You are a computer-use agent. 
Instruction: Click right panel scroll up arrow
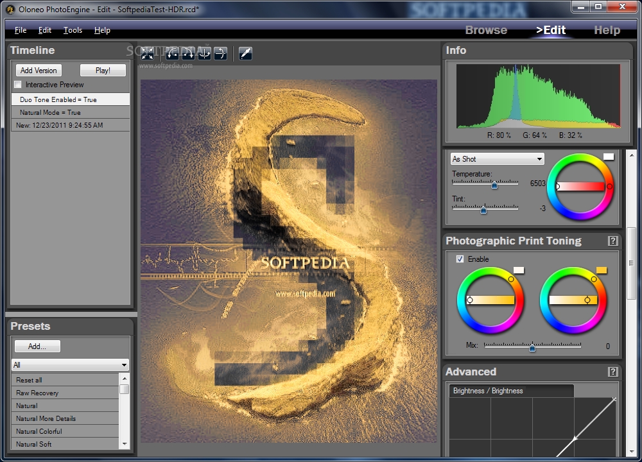[631, 155]
